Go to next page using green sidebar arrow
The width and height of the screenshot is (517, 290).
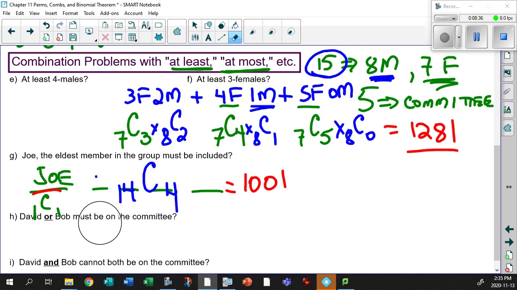(x=509, y=242)
